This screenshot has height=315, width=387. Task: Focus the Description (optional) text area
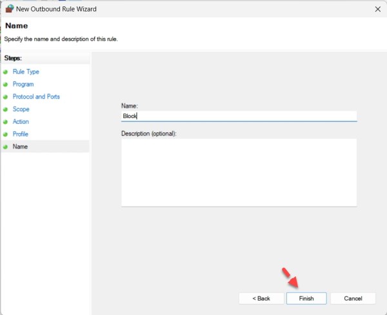click(239, 172)
